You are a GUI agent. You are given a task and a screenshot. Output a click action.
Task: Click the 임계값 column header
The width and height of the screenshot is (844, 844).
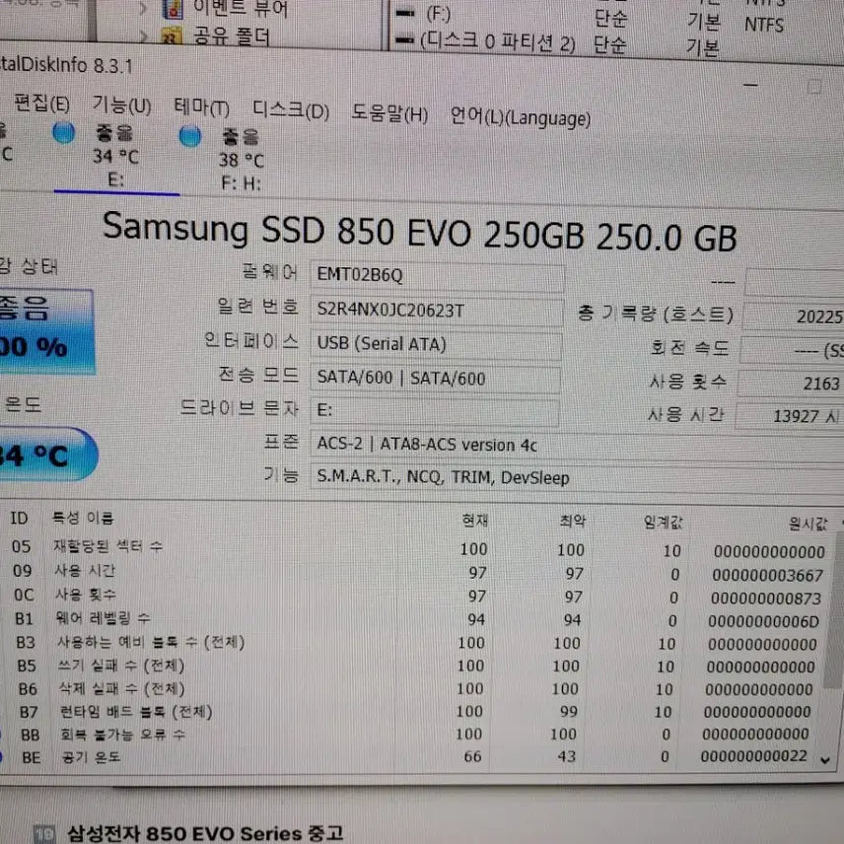coord(664,522)
